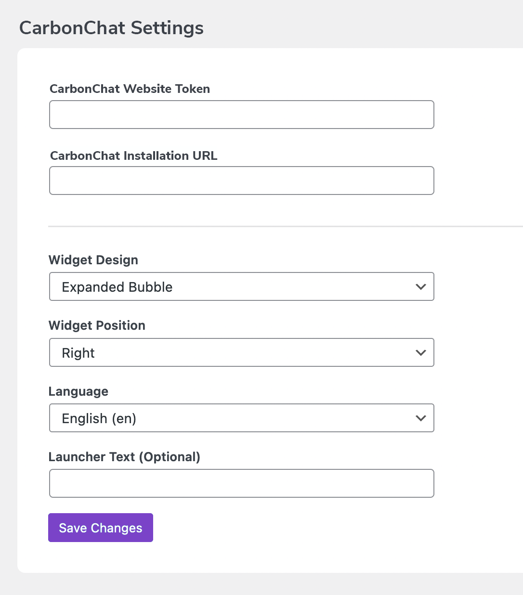
Task: Click the 'CarbonChat Website Token' label
Action: click(x=130, y=89)
